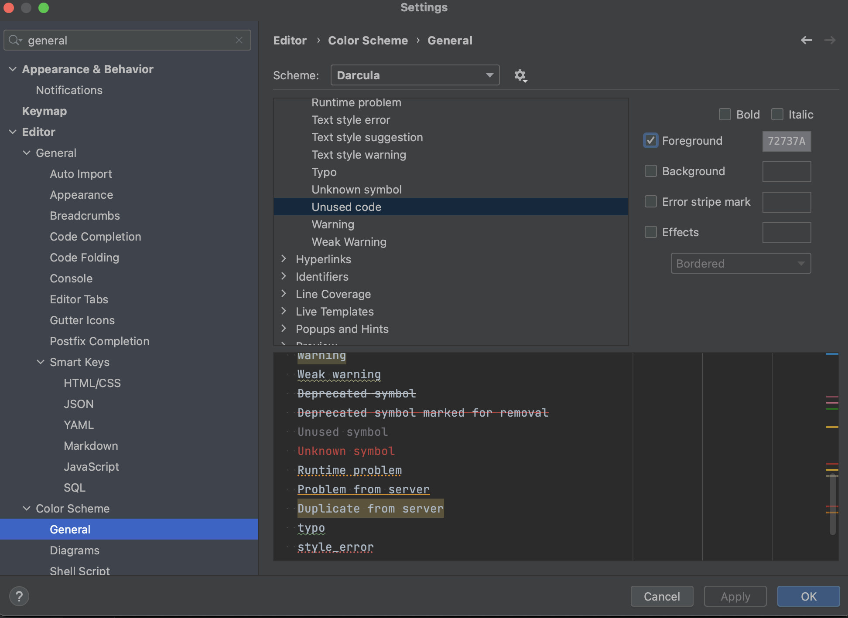Viewport: 848px width, 618px height.
Task: Click the Error stripe mark color swatch
Action: click(x=786, y=202)
